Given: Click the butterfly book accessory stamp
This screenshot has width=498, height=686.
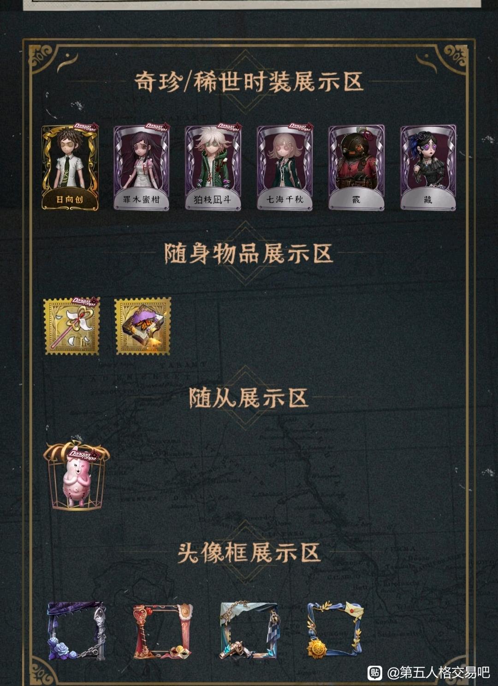Looking at the screenshot, I should [143, 326].
